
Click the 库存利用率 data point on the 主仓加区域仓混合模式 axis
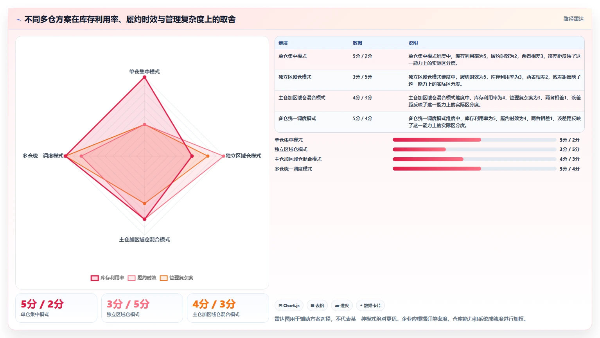click(x=144, y=219)
